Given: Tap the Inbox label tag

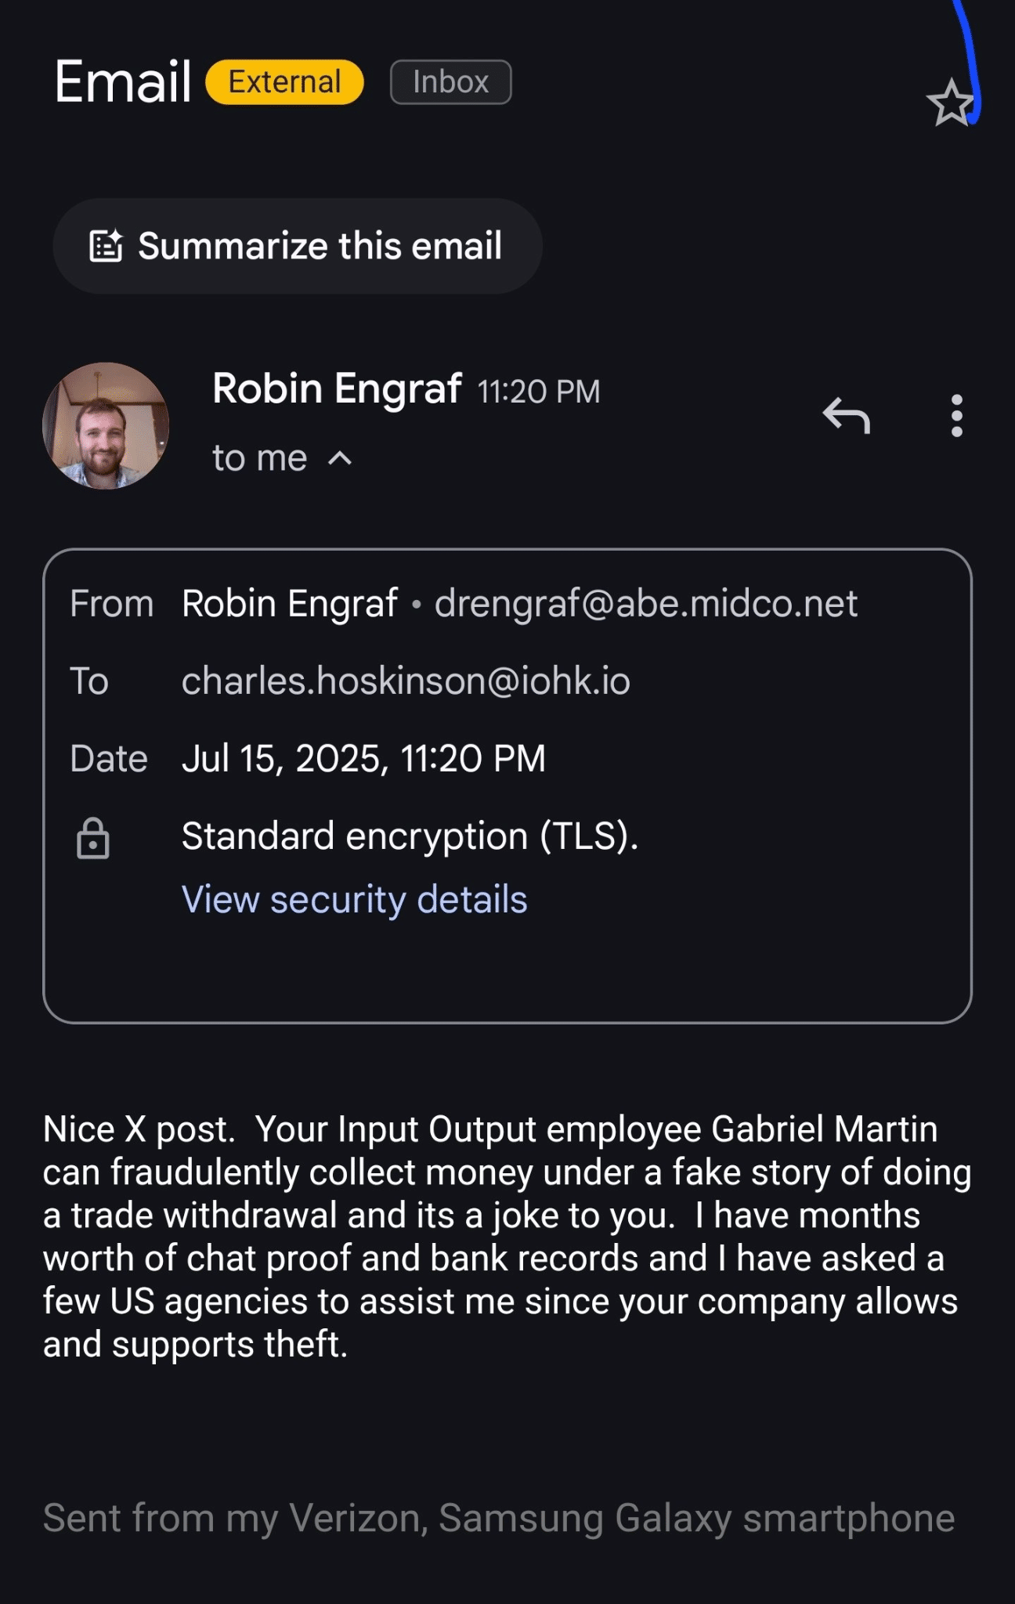Looking at the screenshot, I should 450,82.
